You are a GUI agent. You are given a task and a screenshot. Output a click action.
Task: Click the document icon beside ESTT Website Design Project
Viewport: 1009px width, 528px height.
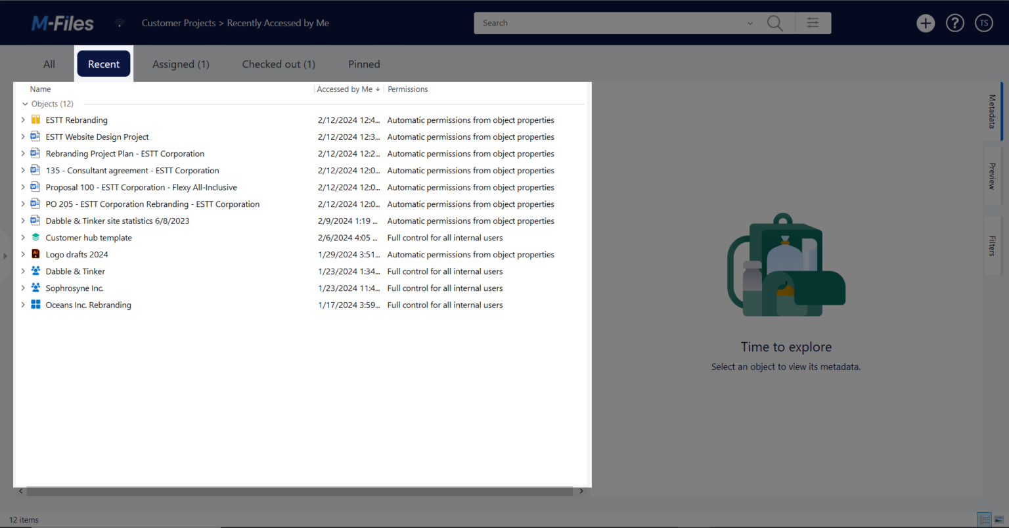click(x=35, y=136)
